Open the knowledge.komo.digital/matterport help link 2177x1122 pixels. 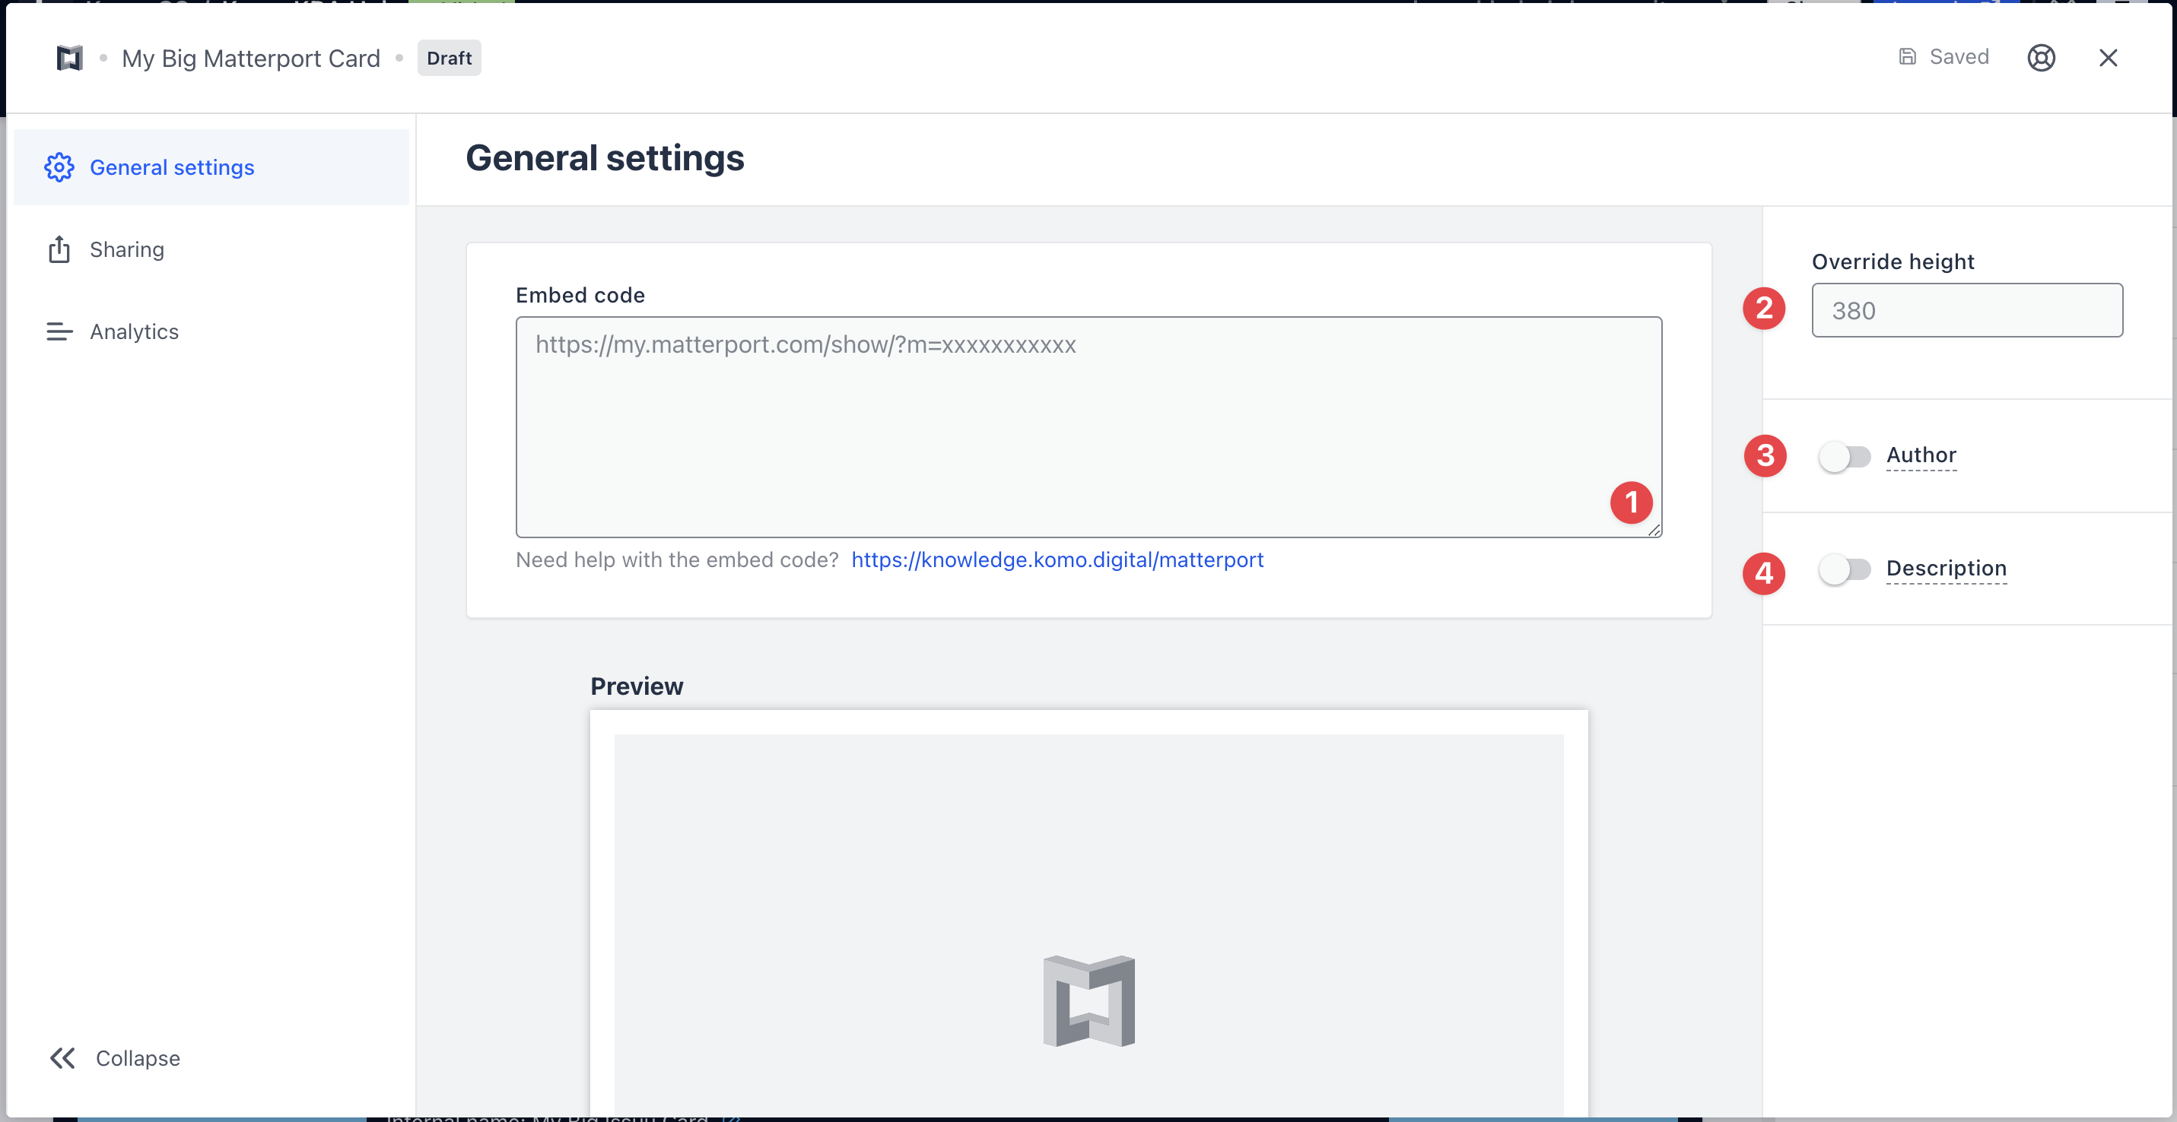pyautogui.click(x=1057, y=559)
